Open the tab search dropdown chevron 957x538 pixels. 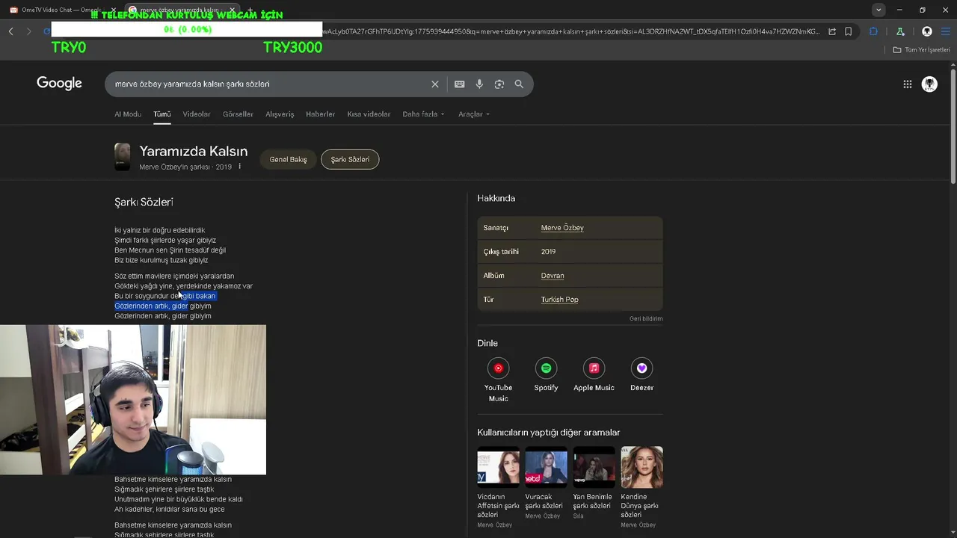pyautogui.click(x=878, y=10)
